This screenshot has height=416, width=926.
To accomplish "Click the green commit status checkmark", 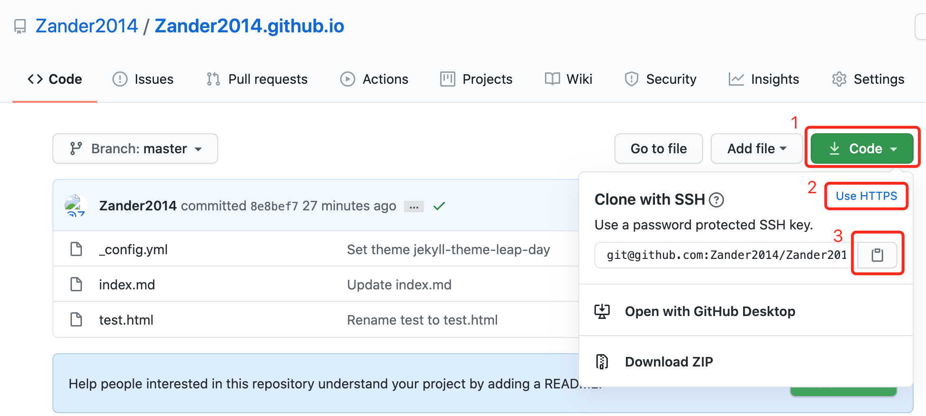I will 439,206.
